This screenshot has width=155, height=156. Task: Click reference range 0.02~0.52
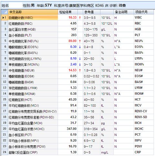click(91, 76)
